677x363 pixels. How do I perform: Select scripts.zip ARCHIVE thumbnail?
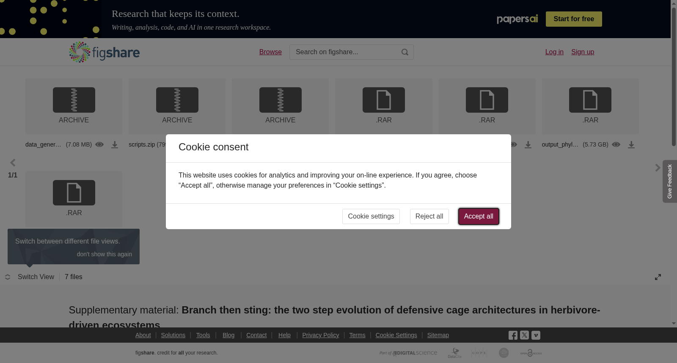click(x=177, y=106)
